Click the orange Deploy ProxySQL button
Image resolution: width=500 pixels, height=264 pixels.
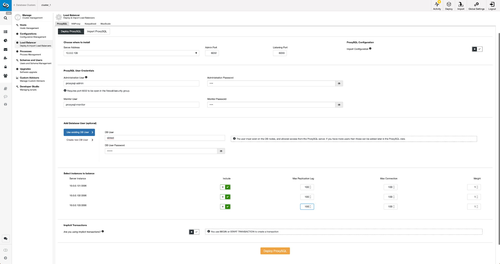275,251
